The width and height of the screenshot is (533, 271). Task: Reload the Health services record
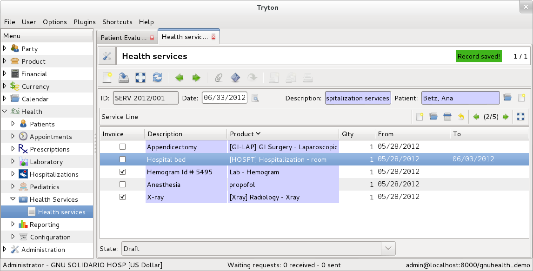click(x=157, y=78)
